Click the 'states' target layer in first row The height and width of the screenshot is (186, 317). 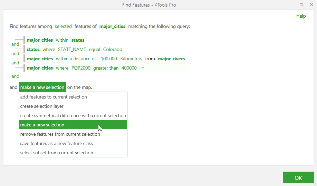pyautogui.click(x=78, y=40)
